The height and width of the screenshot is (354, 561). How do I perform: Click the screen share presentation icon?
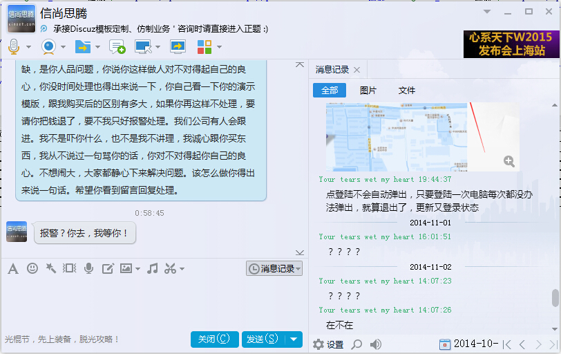[x=178, y=47]
